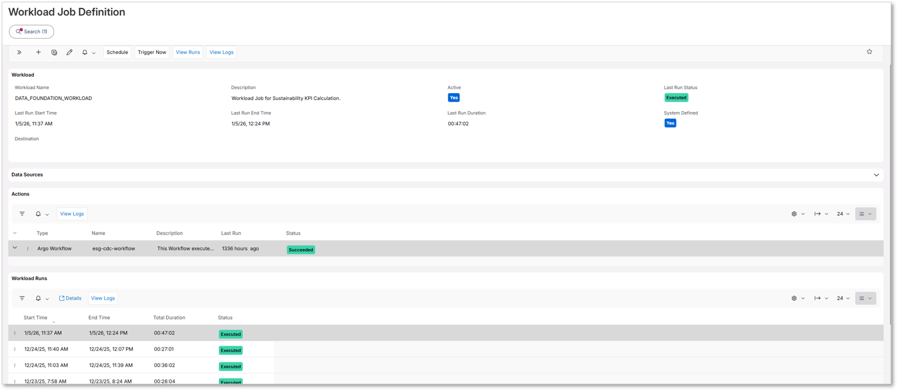Open row menu for 12/24/25, 11:03 AM run
Viewport: 897px width, 390px height.
point(15,365)
